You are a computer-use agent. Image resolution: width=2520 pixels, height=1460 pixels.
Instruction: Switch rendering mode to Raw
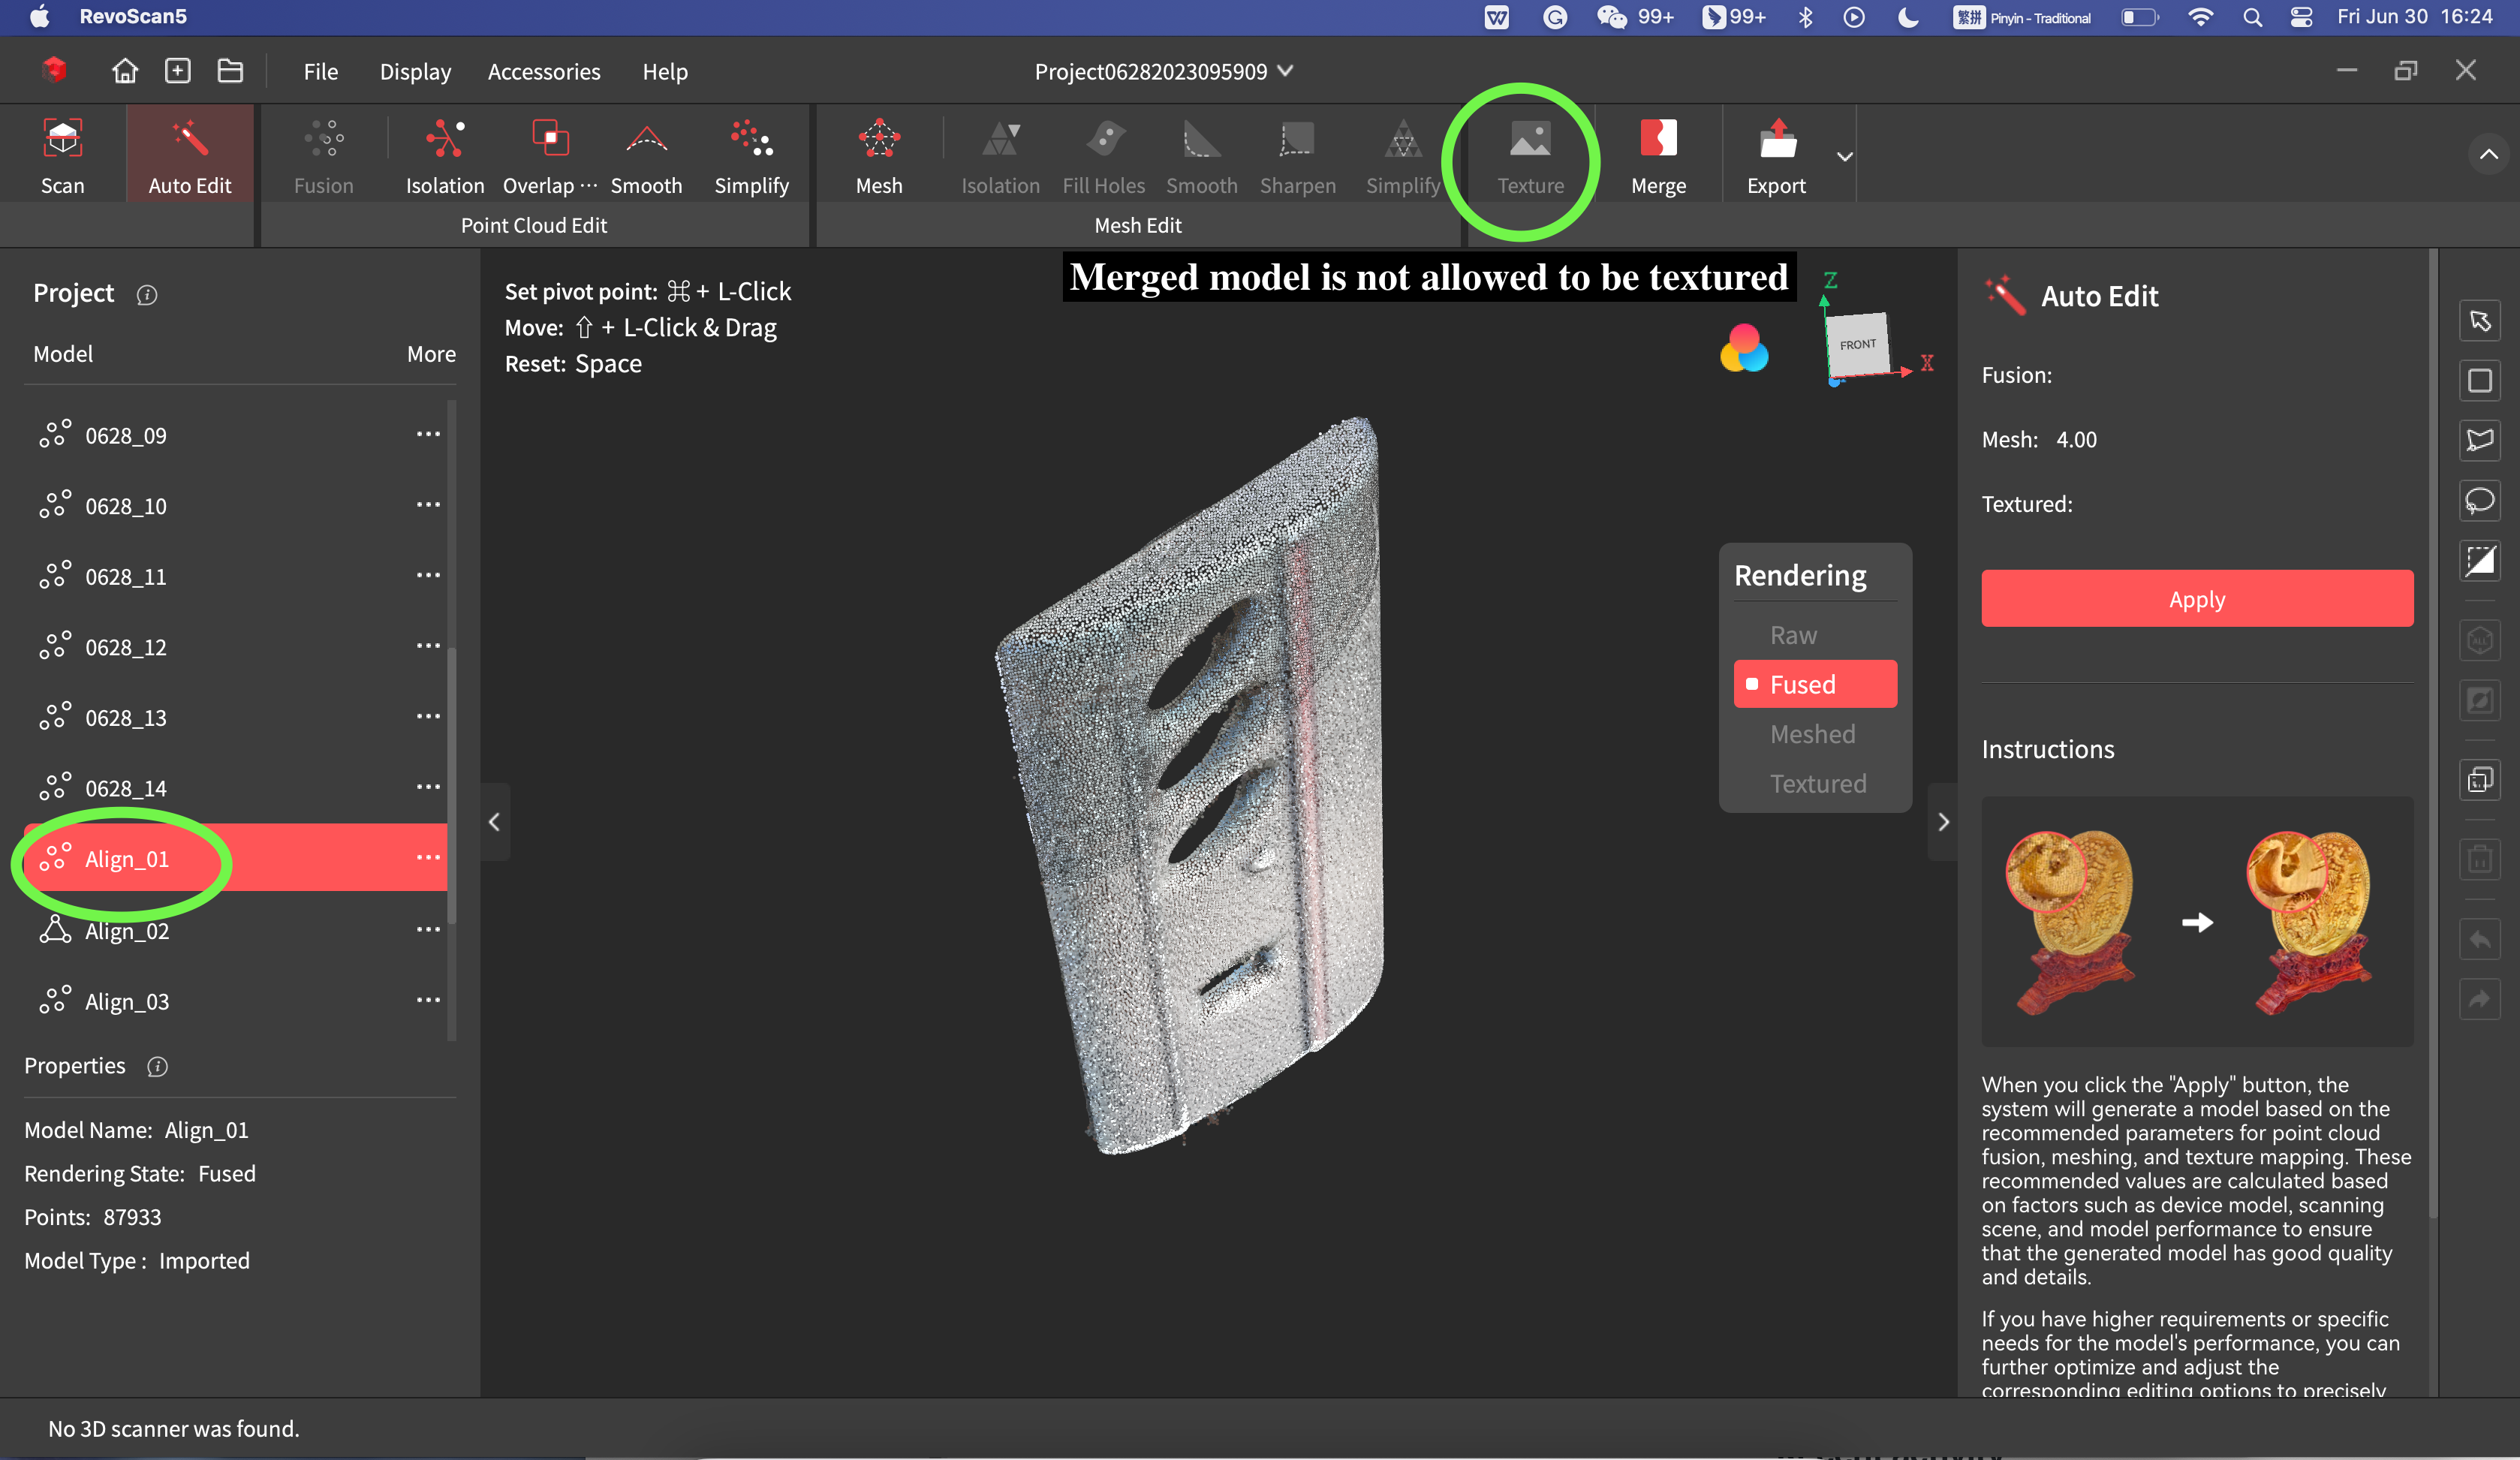pyautogui.click(x=1793, y=634)
